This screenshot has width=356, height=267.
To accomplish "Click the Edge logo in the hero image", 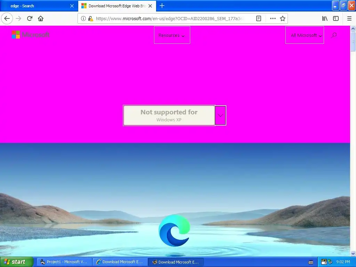I will point(174,230).
